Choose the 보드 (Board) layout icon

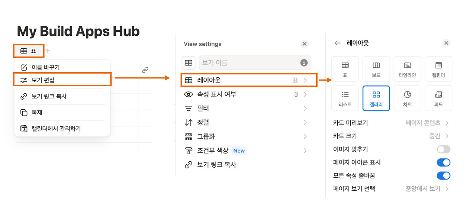(x=376, y=69)
